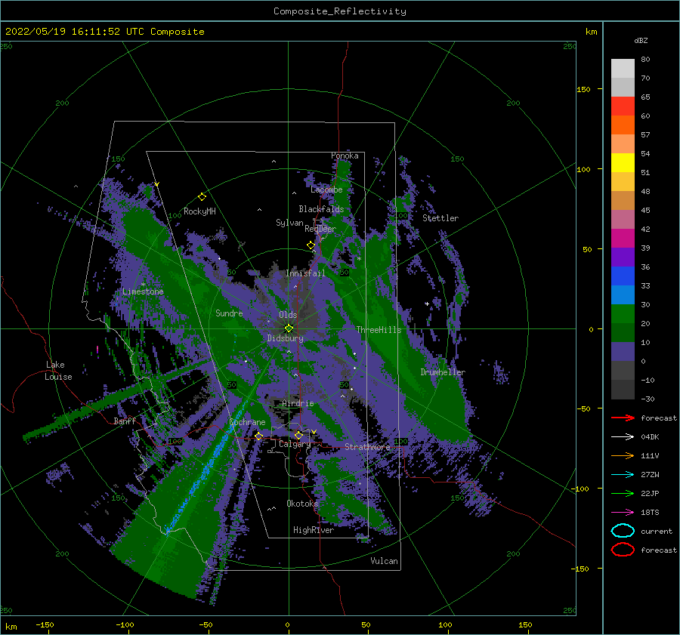The width and height of the screenshot is (680, 635).
Task: Click the ThreeHills town label
Action: (x=379, y=330)
